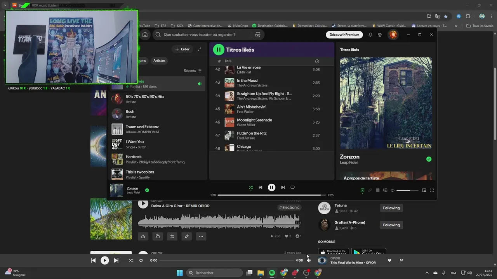
Task: Click the Créer button in library
Action: click(182, 49)
